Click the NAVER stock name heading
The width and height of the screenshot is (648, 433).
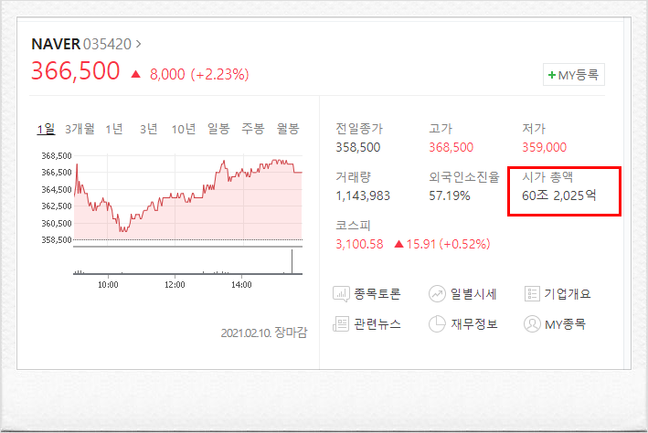click(x=56, y=44)
